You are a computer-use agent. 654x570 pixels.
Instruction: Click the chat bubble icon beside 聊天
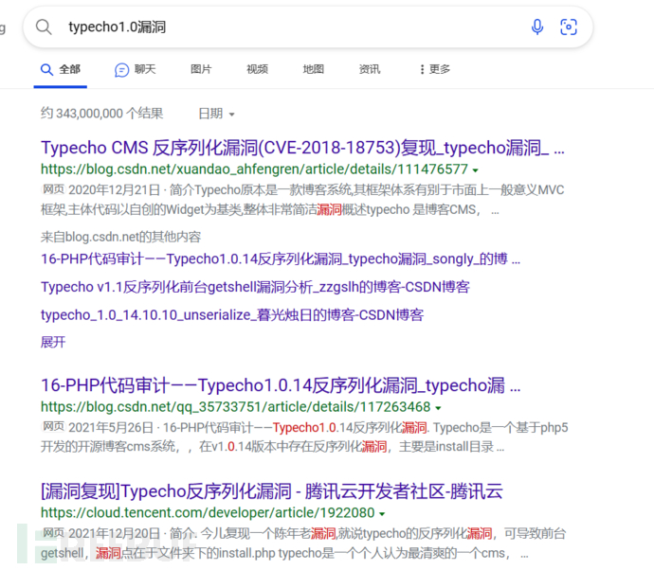[x=121, y=69]
